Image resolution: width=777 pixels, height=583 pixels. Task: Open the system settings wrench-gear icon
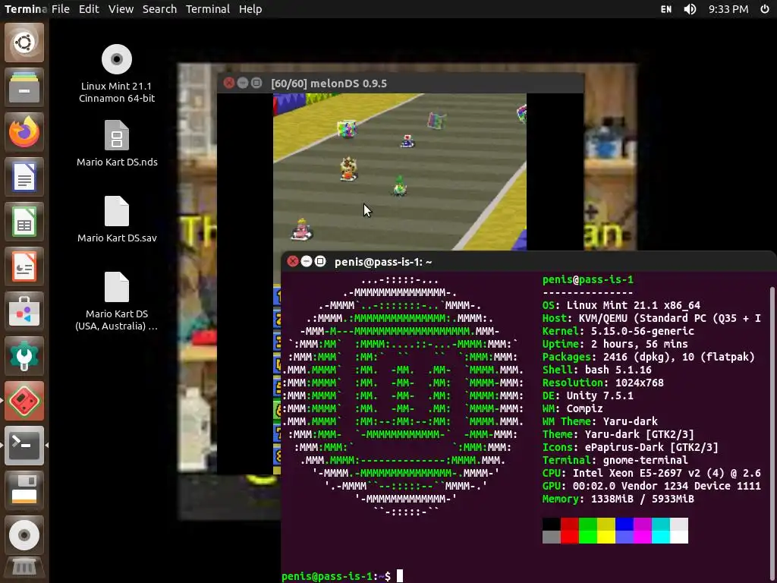[x=24, y=356]
